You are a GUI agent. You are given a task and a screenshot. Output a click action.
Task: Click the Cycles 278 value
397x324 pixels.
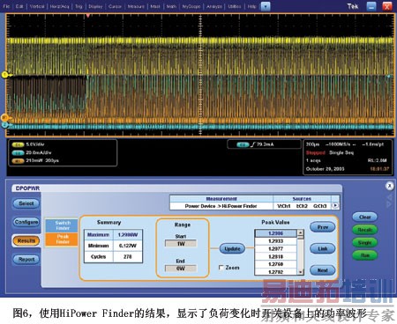pyautogui.click(x=128, y=256)
